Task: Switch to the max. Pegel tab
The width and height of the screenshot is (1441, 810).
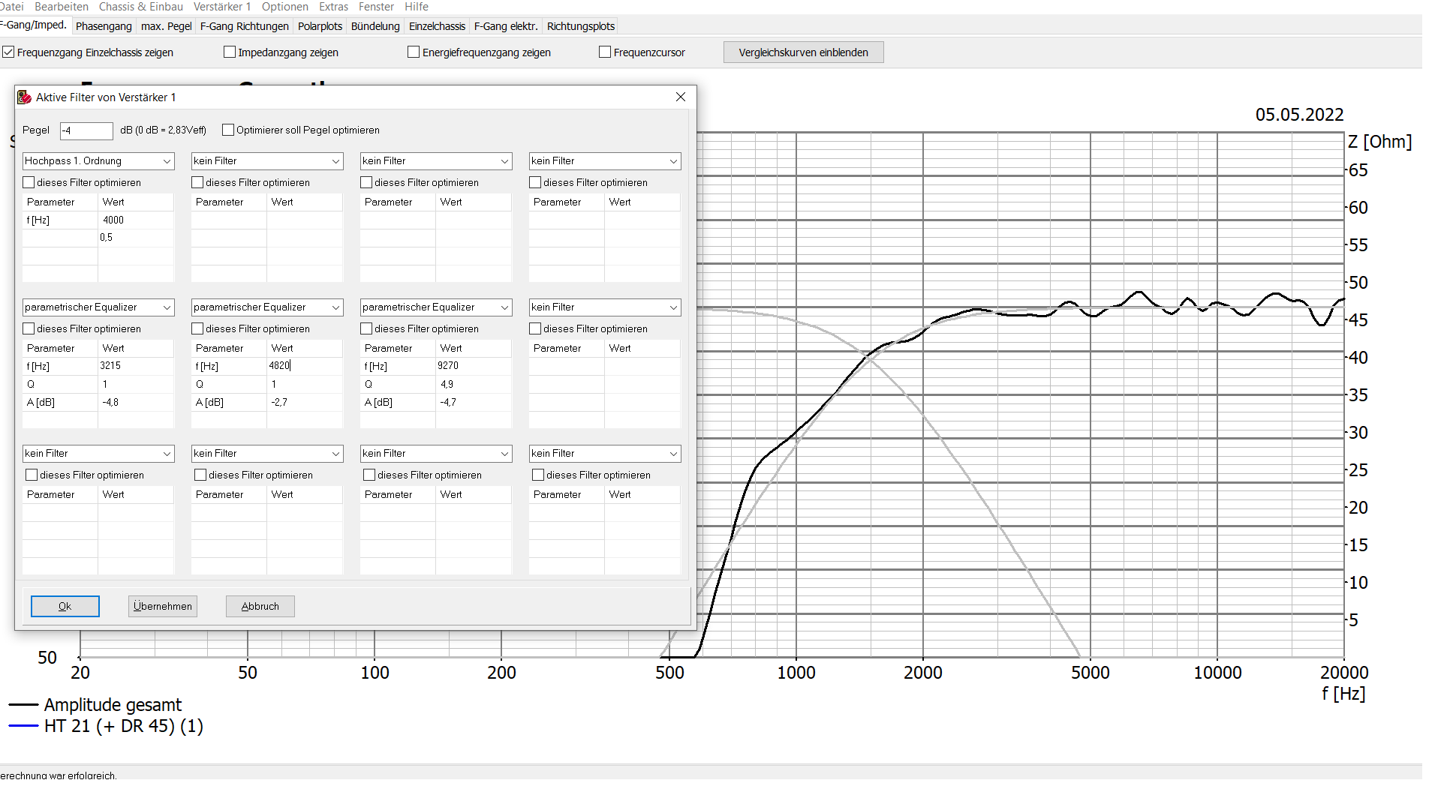Action: (x=167, y=26)
